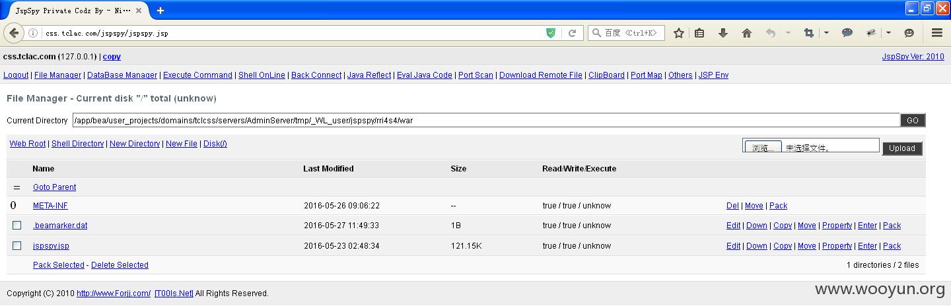Open Download Remote File link
Viewport: 951px width, 308px height.
click(541, 75)
